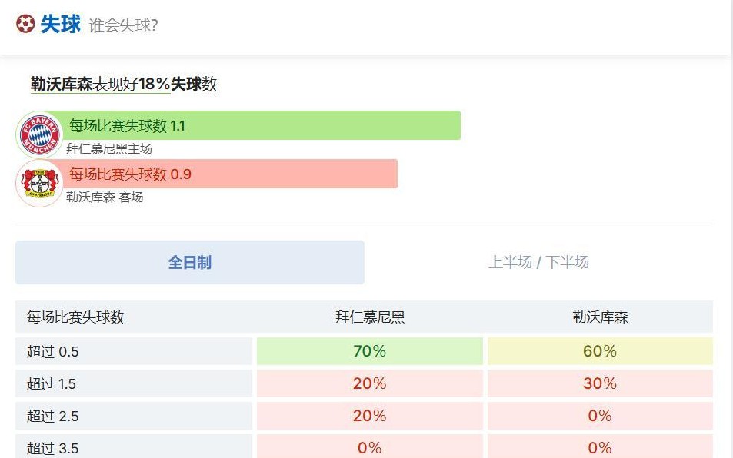Click the 拜仁慕尼黑 column header
The image size is (733, 458).
370,317
